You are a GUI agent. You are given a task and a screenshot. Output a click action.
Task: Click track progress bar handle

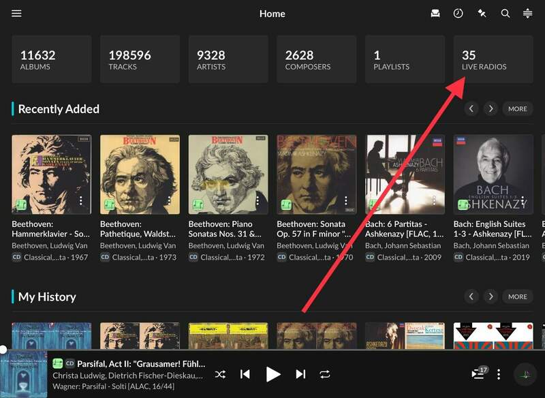click(3, 350)
